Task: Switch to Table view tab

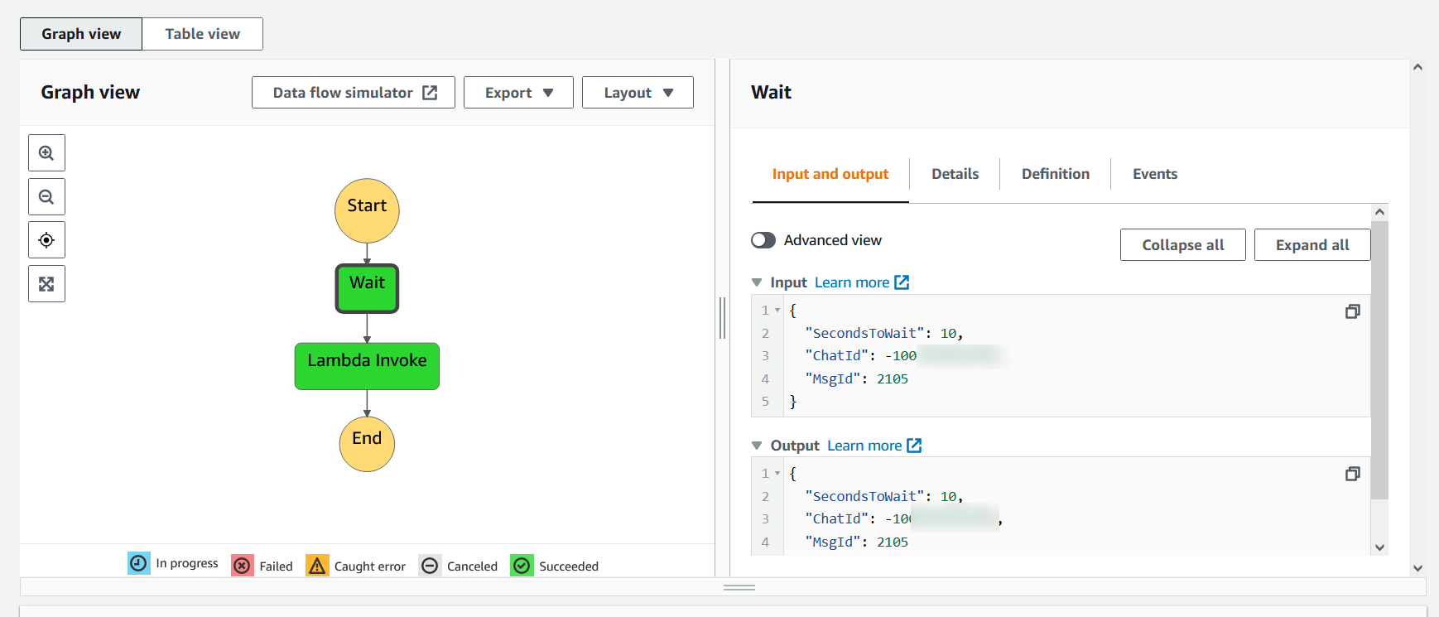Action: 202,34
